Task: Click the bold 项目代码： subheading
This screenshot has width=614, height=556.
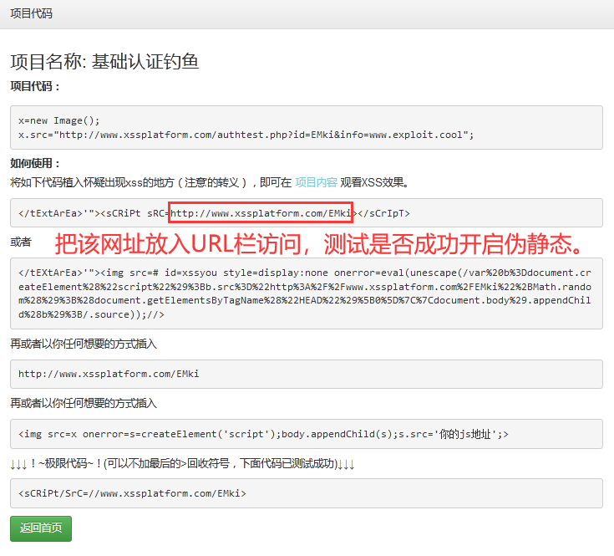Action: (x=35, y=86)
